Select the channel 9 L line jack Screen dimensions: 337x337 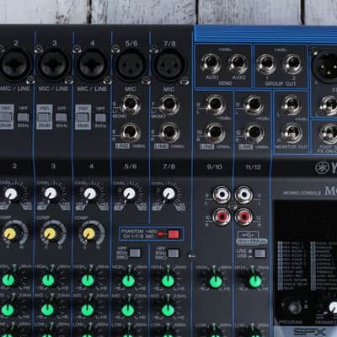click(215, 104)
